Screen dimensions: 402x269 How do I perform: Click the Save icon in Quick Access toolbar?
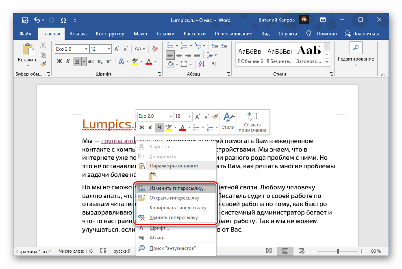[x=25, y=20]
